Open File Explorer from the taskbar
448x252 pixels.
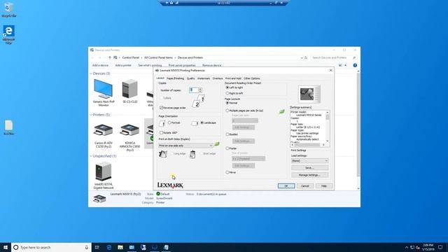120,247
